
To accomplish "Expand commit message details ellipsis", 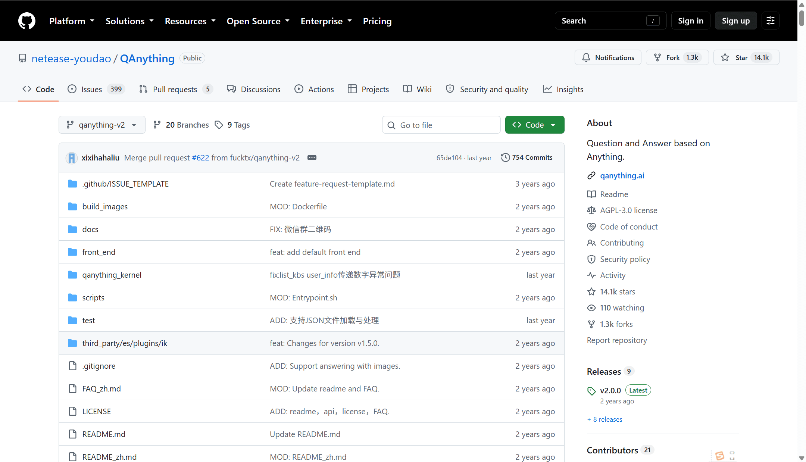I will 312,158.
